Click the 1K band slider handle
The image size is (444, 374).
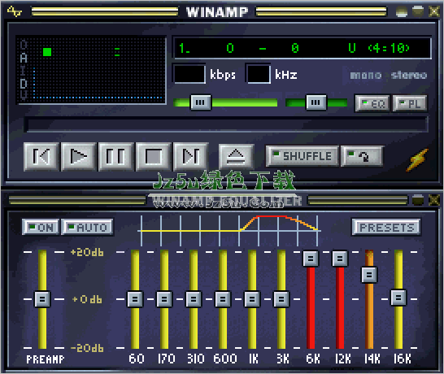252,299
